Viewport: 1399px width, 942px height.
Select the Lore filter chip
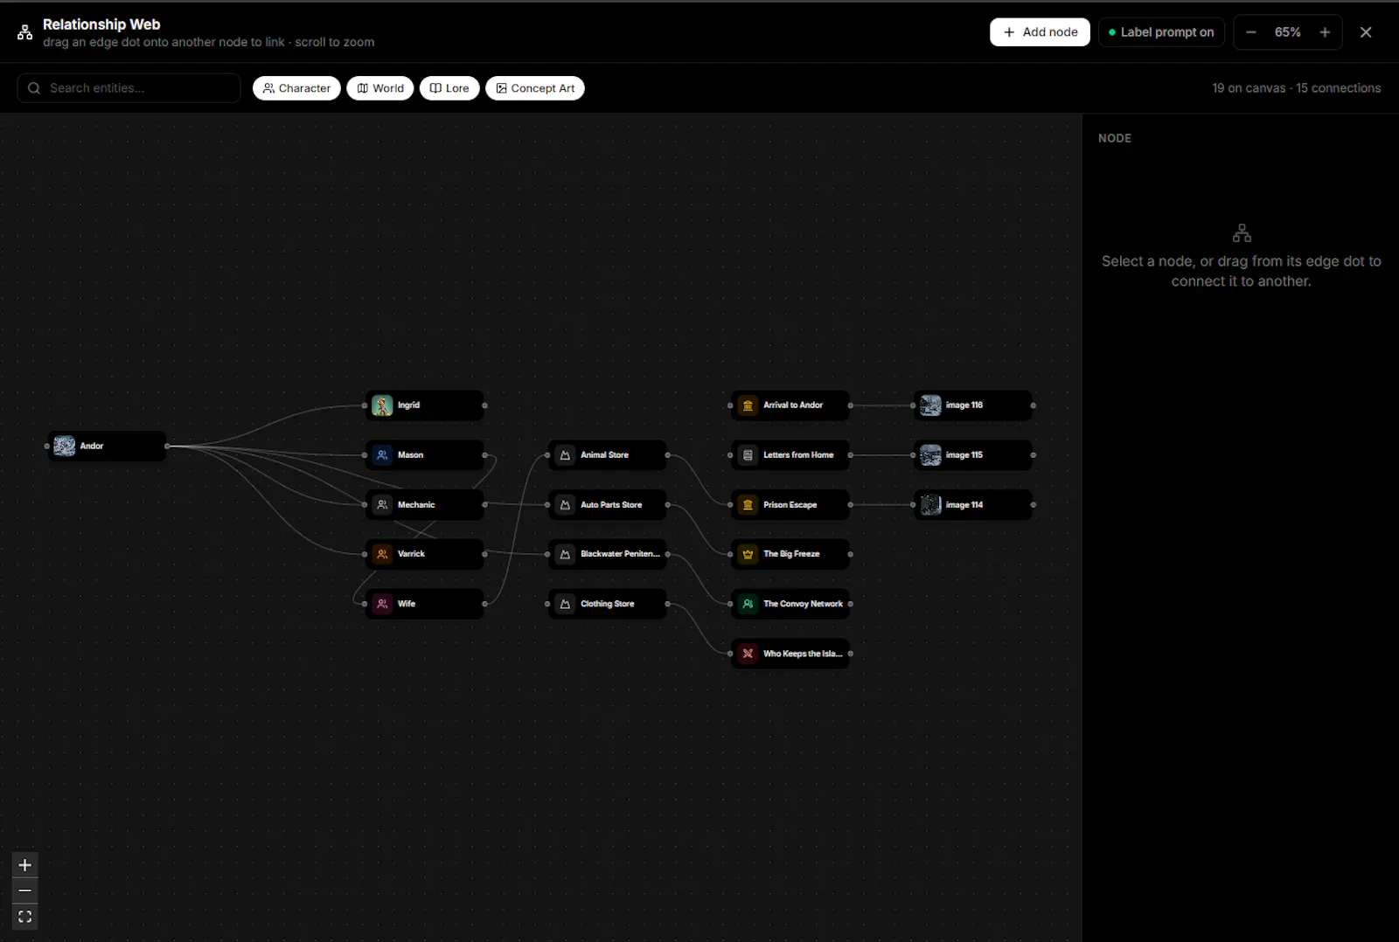(449, 88)
